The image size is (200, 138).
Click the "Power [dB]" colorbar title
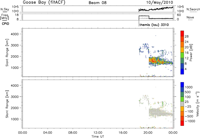coord(191,53)
